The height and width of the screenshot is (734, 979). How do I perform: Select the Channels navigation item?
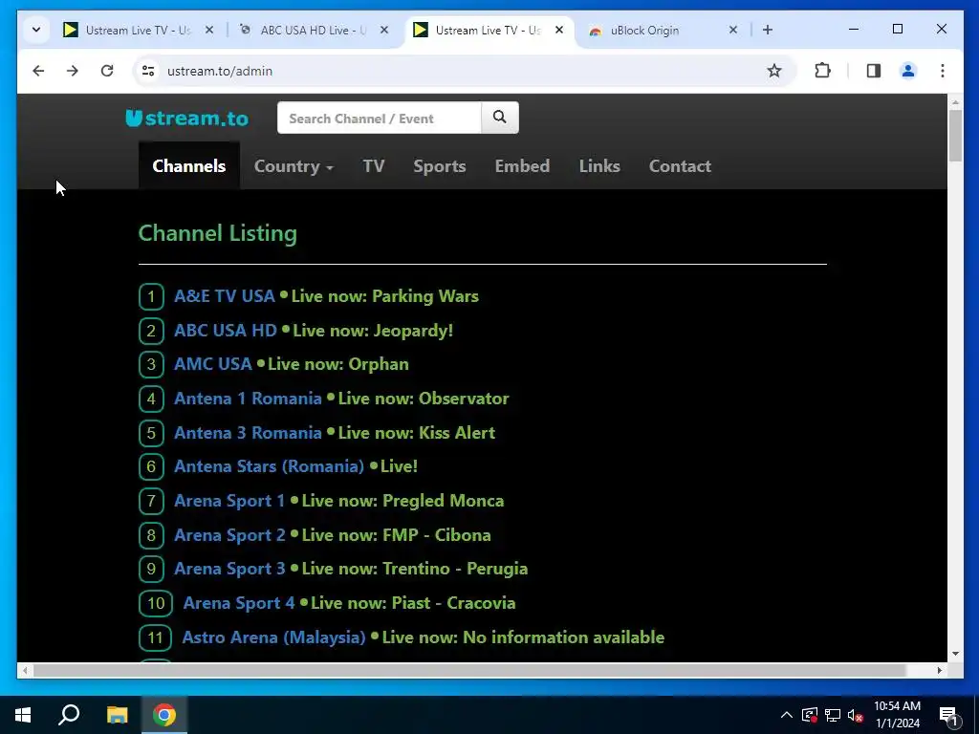coord(189,165)
